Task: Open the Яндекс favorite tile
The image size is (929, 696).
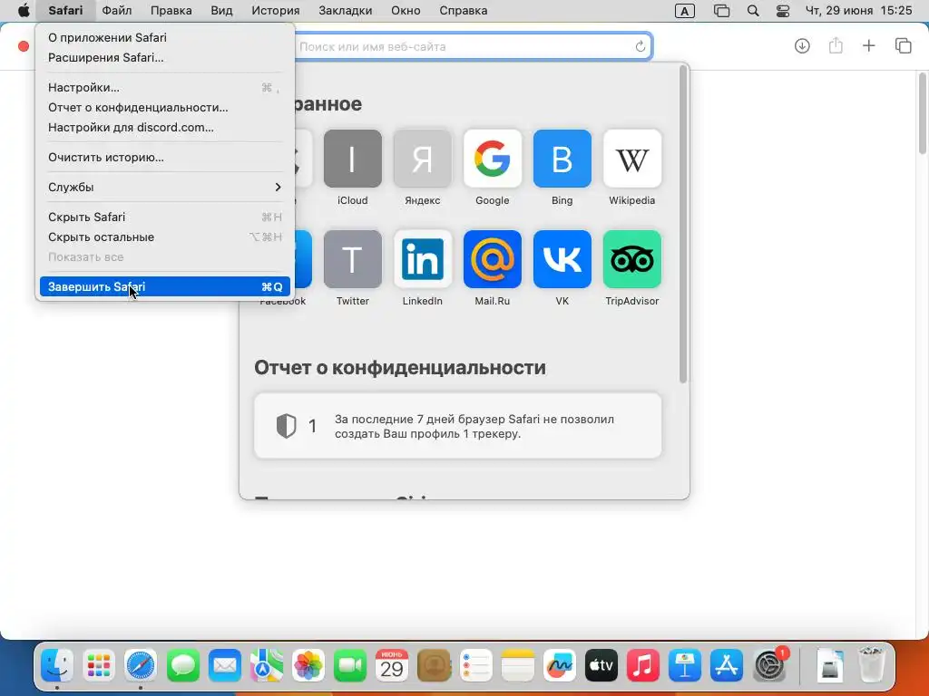Action: 423,159
